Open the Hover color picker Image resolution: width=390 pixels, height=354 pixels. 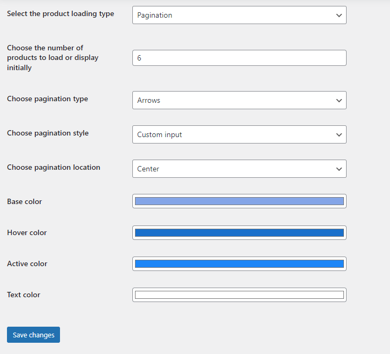tap(239, 232)
